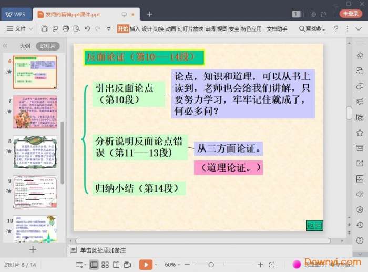Image resolution: width=368 pixels, height=272 pixels.
Task: Click the save icon in quick toolbar
Action: coord(45,28)
